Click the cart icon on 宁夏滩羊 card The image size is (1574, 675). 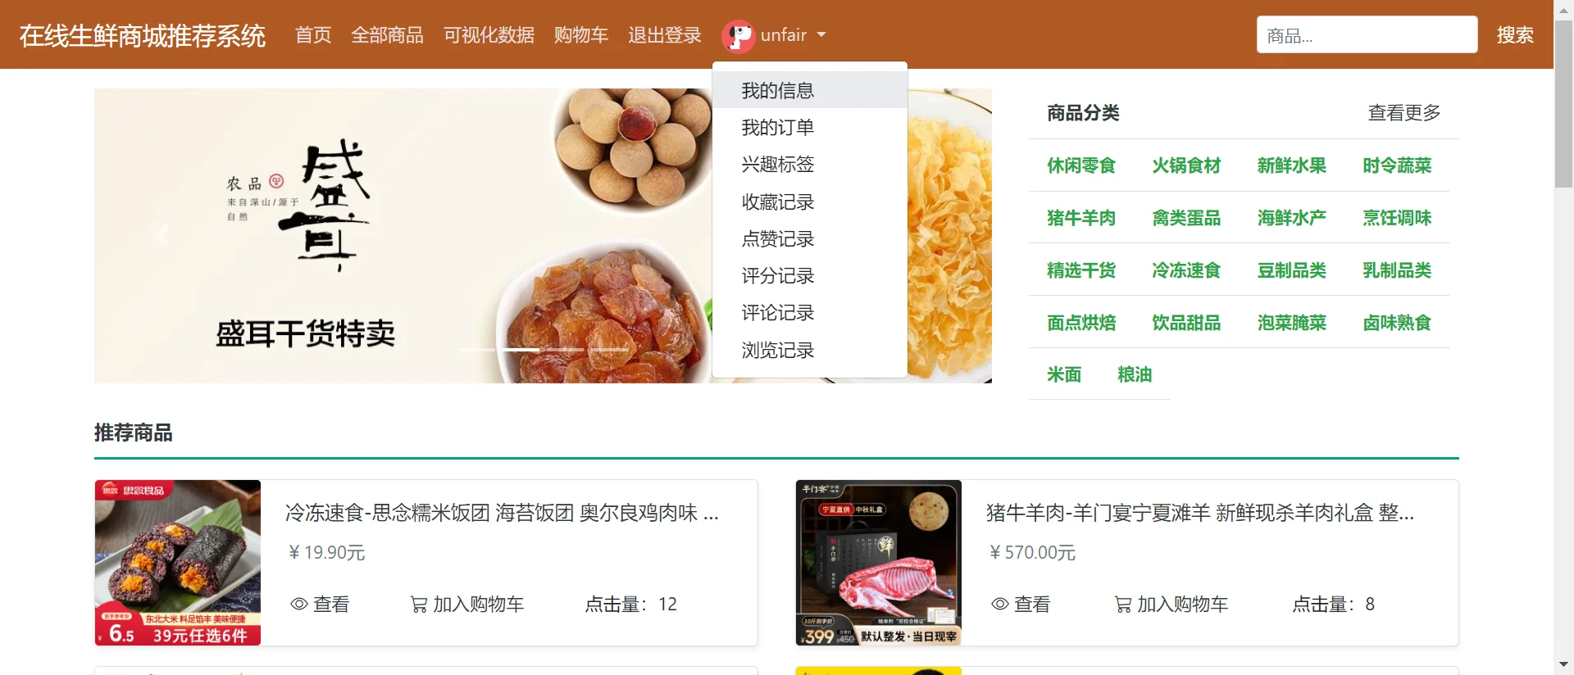point(1123,605)
